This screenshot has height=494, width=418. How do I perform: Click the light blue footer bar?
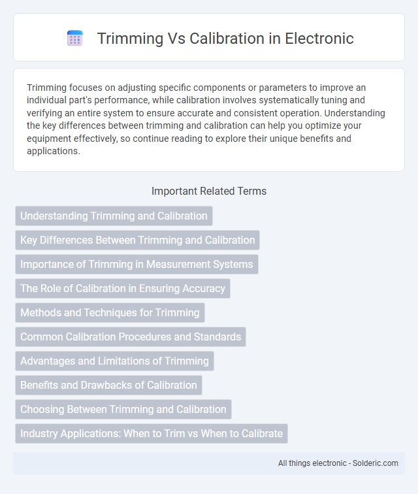209,463
